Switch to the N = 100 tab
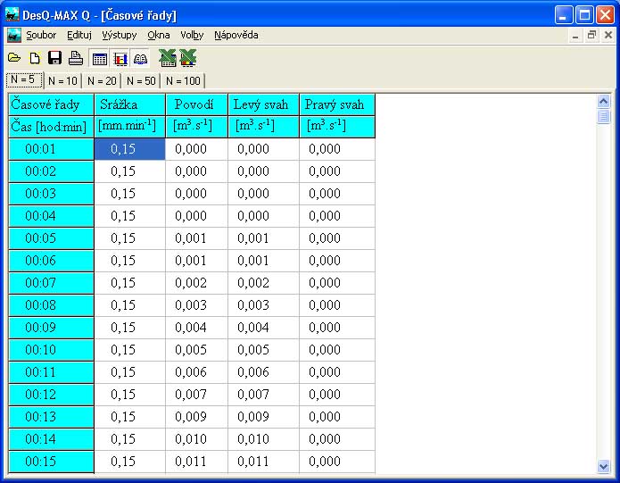Image resolution: width=620 pixels, height=483 pixels. point(183,80)
